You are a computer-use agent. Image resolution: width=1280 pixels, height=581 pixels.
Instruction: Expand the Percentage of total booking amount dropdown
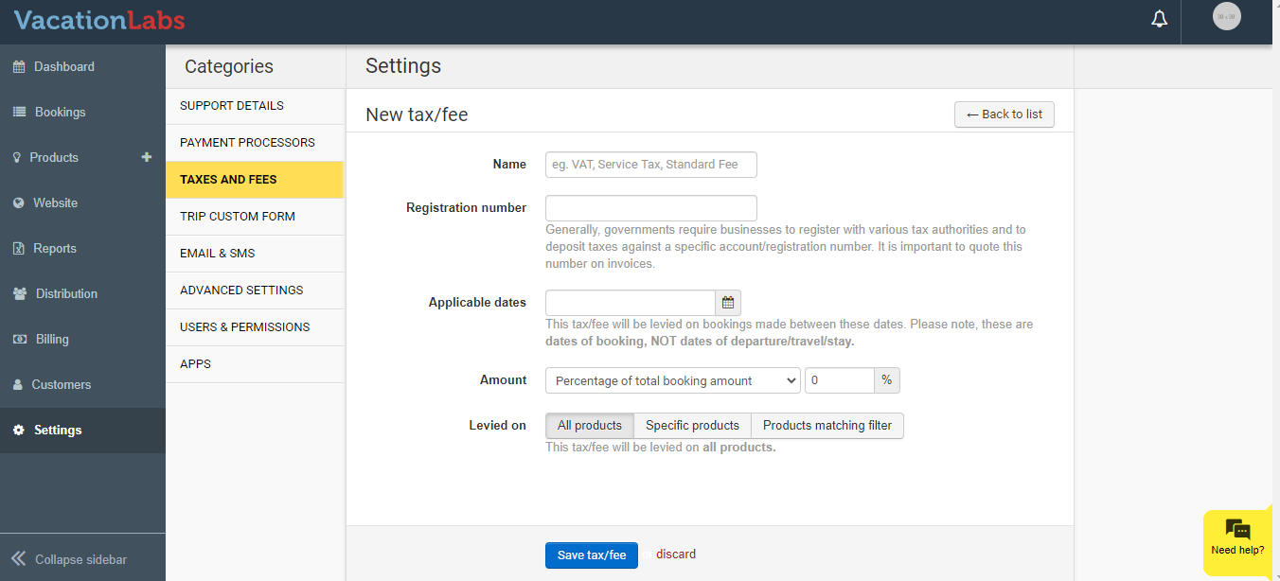[x=672, y=380]
